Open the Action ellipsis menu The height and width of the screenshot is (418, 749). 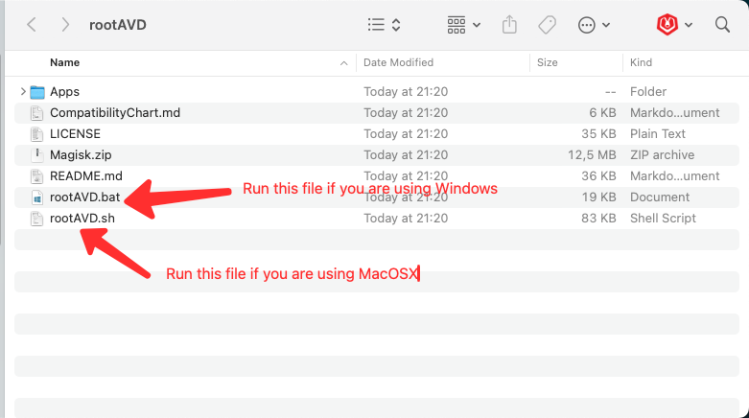(x=587, y=25)
